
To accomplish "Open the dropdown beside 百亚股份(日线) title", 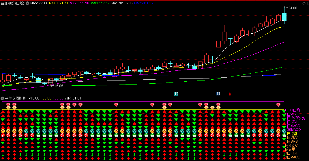I will pos(27,3).
